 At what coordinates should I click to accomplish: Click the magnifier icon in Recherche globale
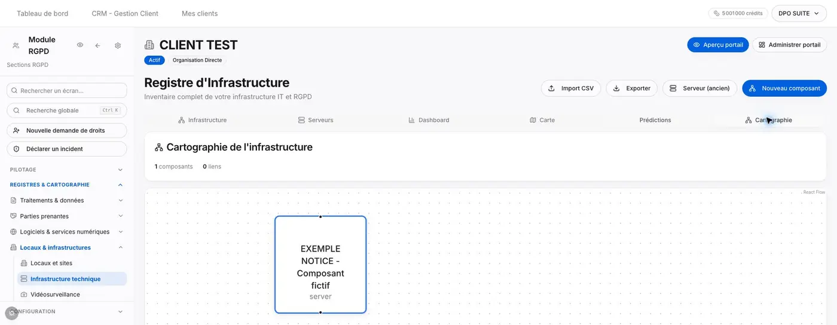16,111
